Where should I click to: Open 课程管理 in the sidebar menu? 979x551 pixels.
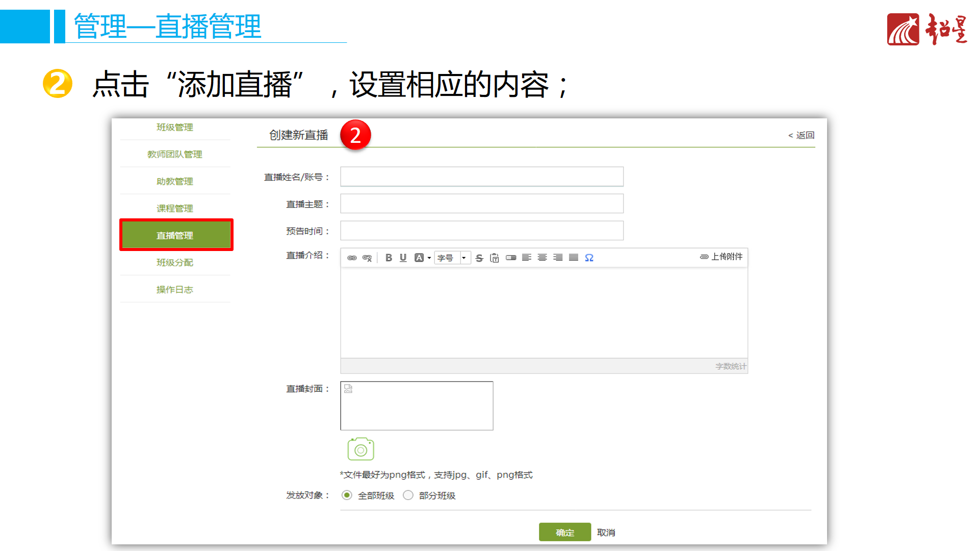pyautogui.click(x=175, y=208)
